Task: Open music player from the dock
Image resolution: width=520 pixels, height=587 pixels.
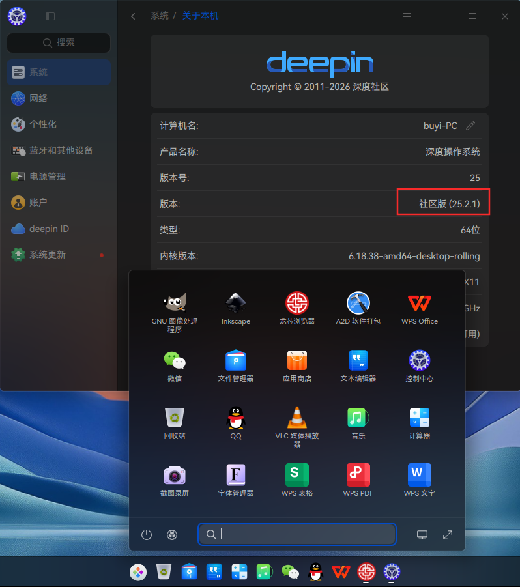Action: [x=265, y=572]
